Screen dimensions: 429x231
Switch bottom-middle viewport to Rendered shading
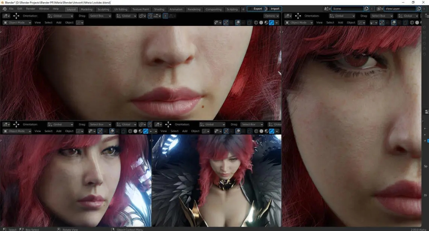tap(272, 131)
